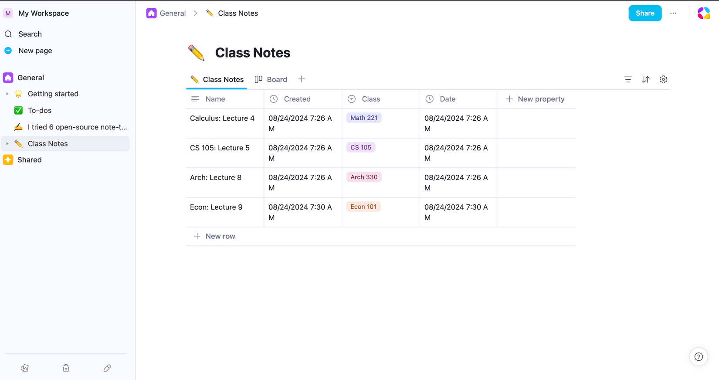The image size is (719, 380).
Task: Click the user avatar icon top right
Action: [703, 13]
